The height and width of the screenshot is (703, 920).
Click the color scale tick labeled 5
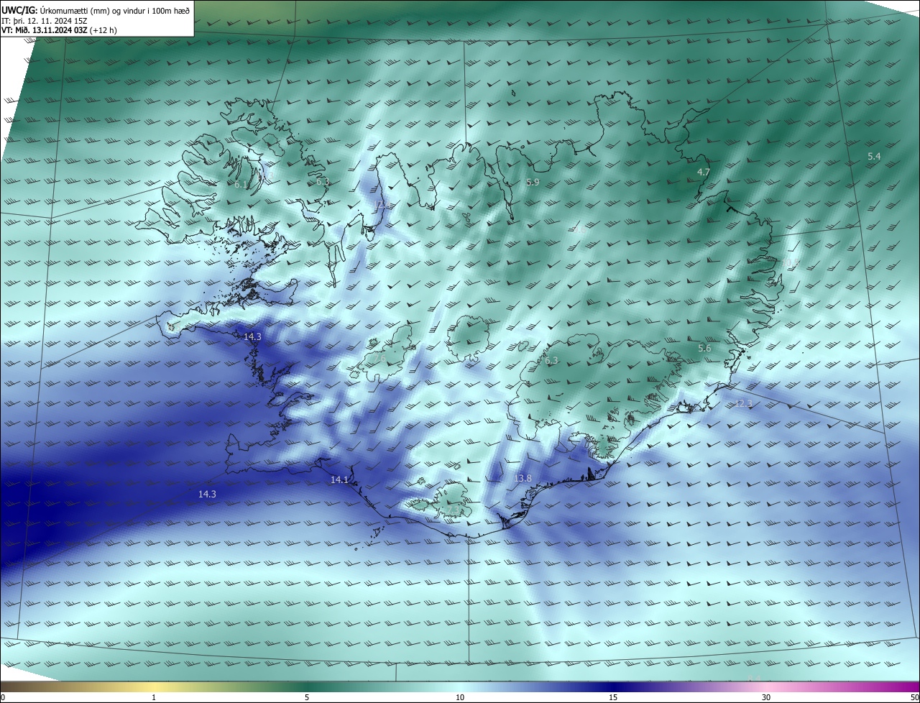[x=307, y=697]
